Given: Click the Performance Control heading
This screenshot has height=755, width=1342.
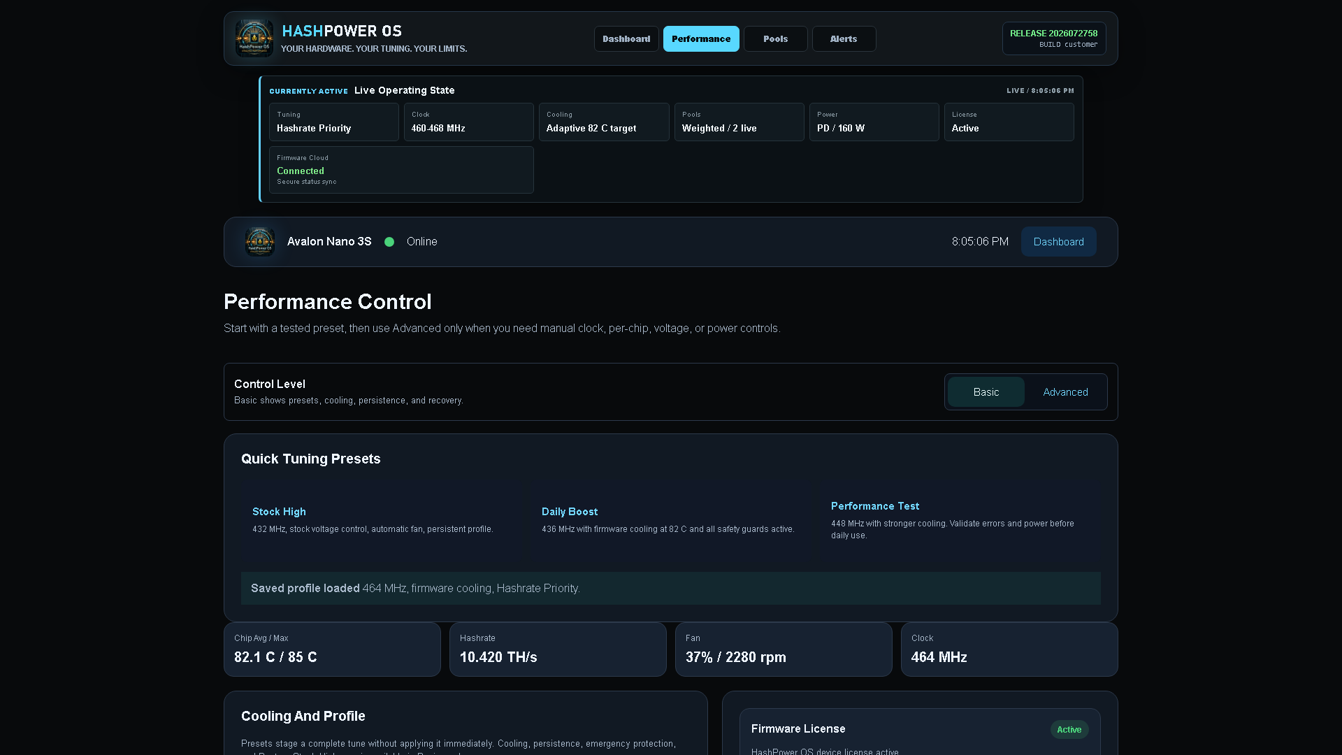Looking at the screenshot, I should pyautogui.click(x=328, y=302).
